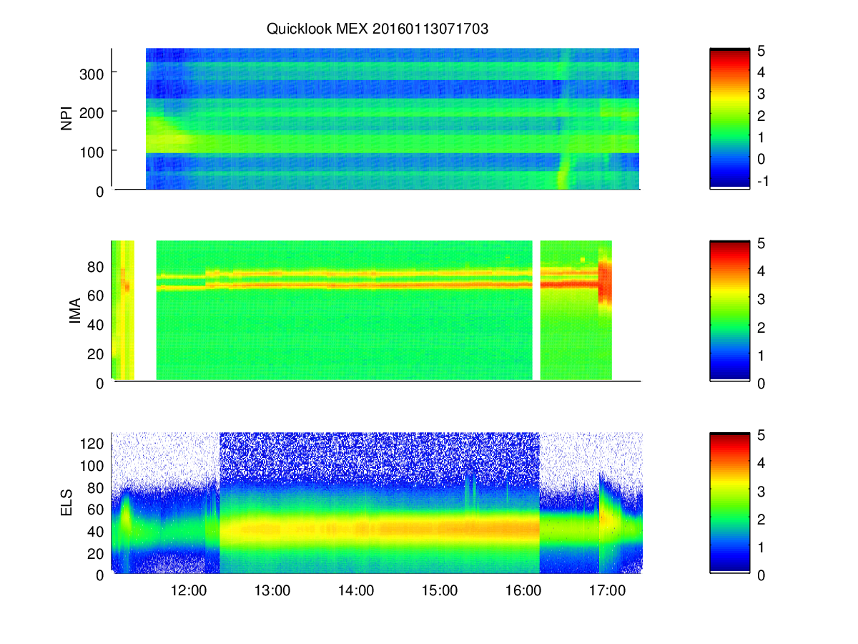Viewport: 858px width, 644px height.
Task: Click the 15:00 time tick label
Action: tap(440, 591)
